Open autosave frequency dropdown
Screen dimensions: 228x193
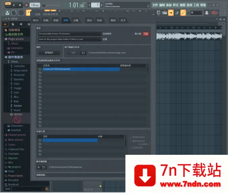coord(70,34)
